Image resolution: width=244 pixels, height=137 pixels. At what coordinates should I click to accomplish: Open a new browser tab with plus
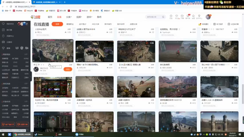[65, 2]
